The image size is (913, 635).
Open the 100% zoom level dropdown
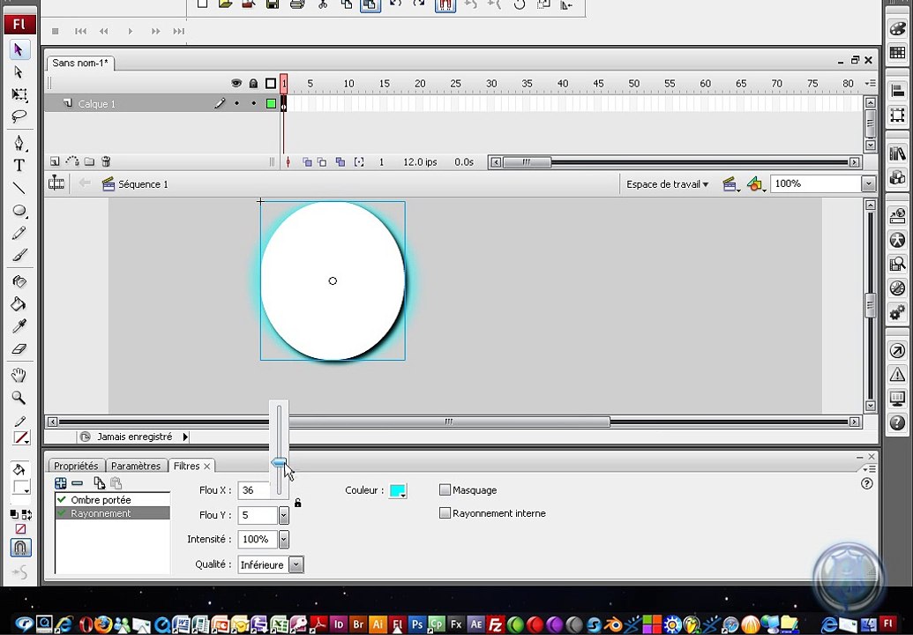coord(868,184)
